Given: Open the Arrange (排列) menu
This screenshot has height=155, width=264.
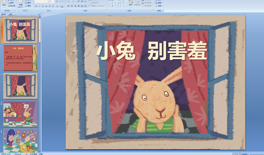Looking at the screenshot, I should (x=131, y=4).
